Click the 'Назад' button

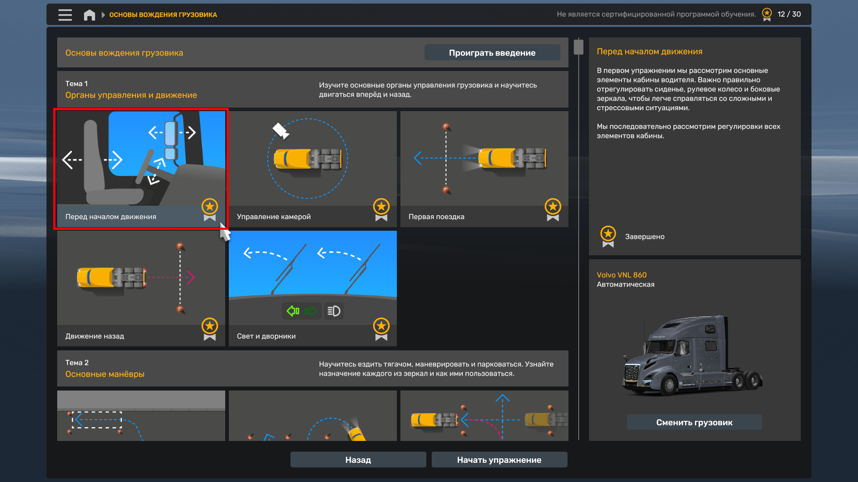pos(358,460)
